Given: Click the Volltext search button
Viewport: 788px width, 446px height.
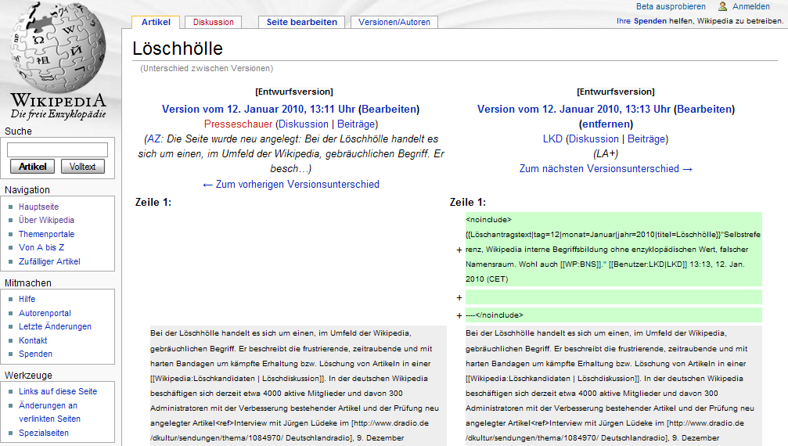Looking at the screenshot, I should pos(82,167).
